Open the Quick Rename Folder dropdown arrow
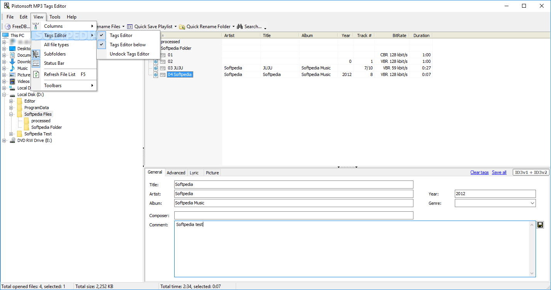This screenshot has height=290, width=551. click(x=233, y=27)
